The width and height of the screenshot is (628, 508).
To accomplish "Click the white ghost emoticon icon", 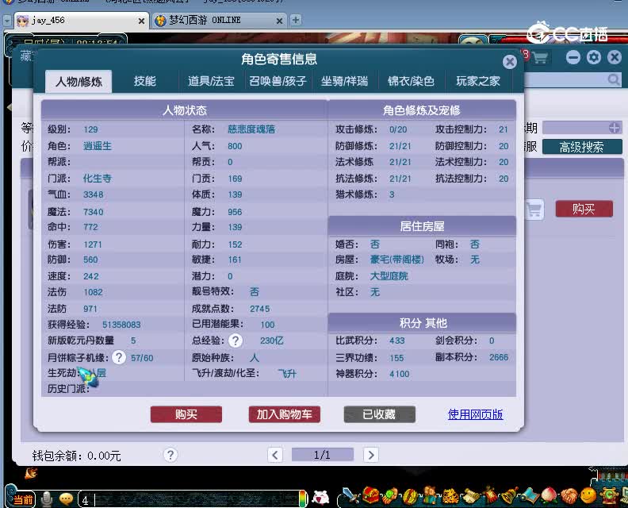I will point(320,497).
